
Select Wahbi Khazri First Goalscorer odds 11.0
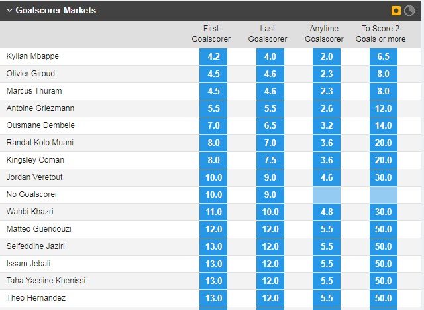click(213, 212)
